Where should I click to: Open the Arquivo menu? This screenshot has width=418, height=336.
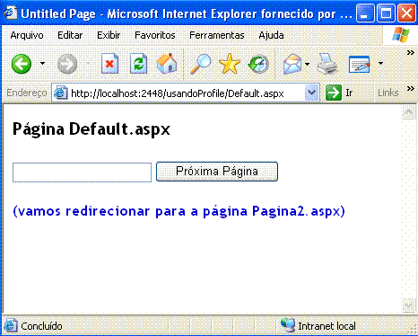click(x=27, y=35)
